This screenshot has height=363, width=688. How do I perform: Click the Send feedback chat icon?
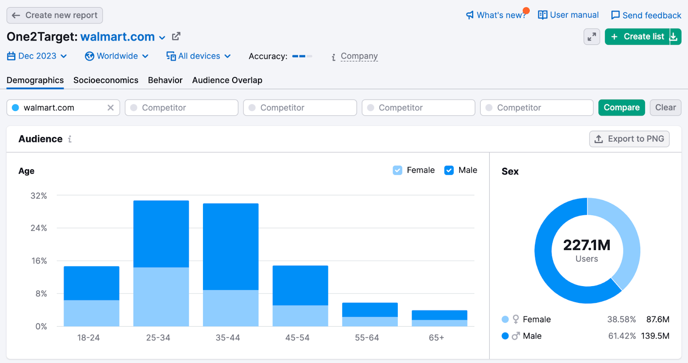click(615, 15)
